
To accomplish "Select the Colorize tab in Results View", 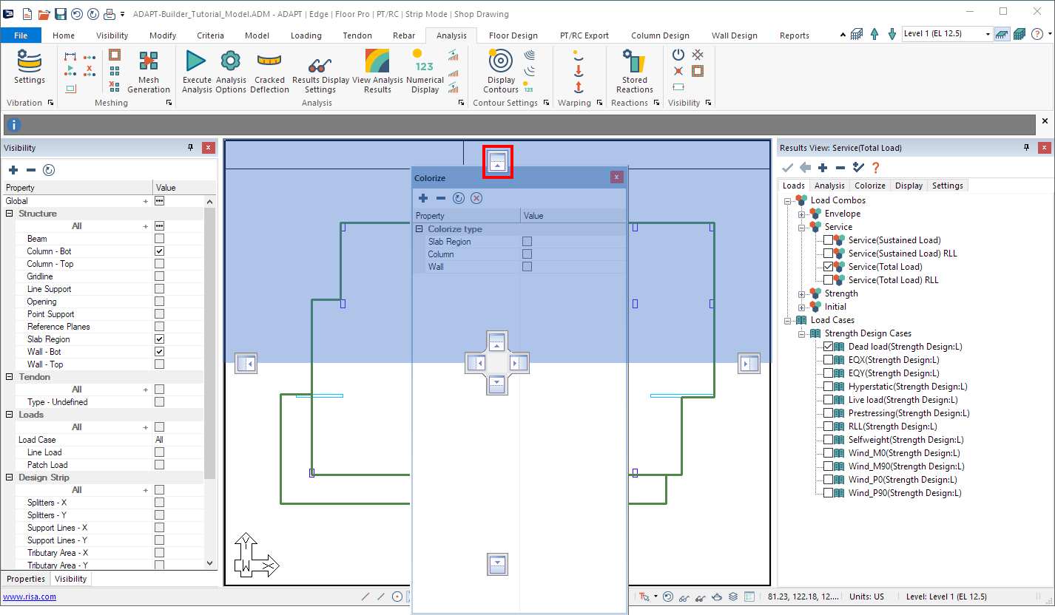I will click(869, 186).
